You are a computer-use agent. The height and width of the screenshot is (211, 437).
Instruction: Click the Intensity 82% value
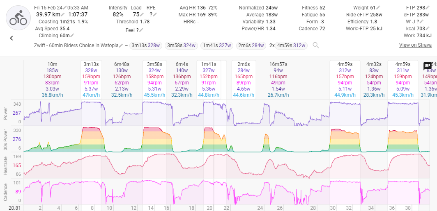(x=118, y=14)
